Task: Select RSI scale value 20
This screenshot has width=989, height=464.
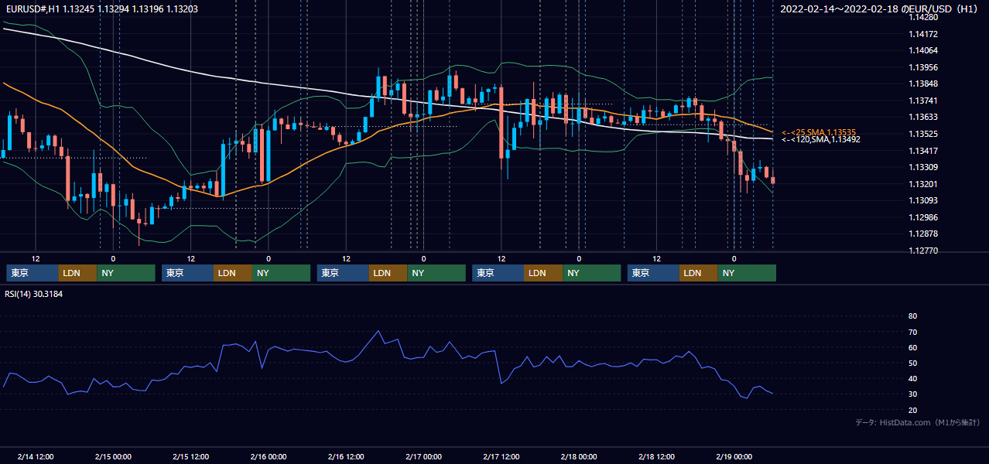Action: 912,409
